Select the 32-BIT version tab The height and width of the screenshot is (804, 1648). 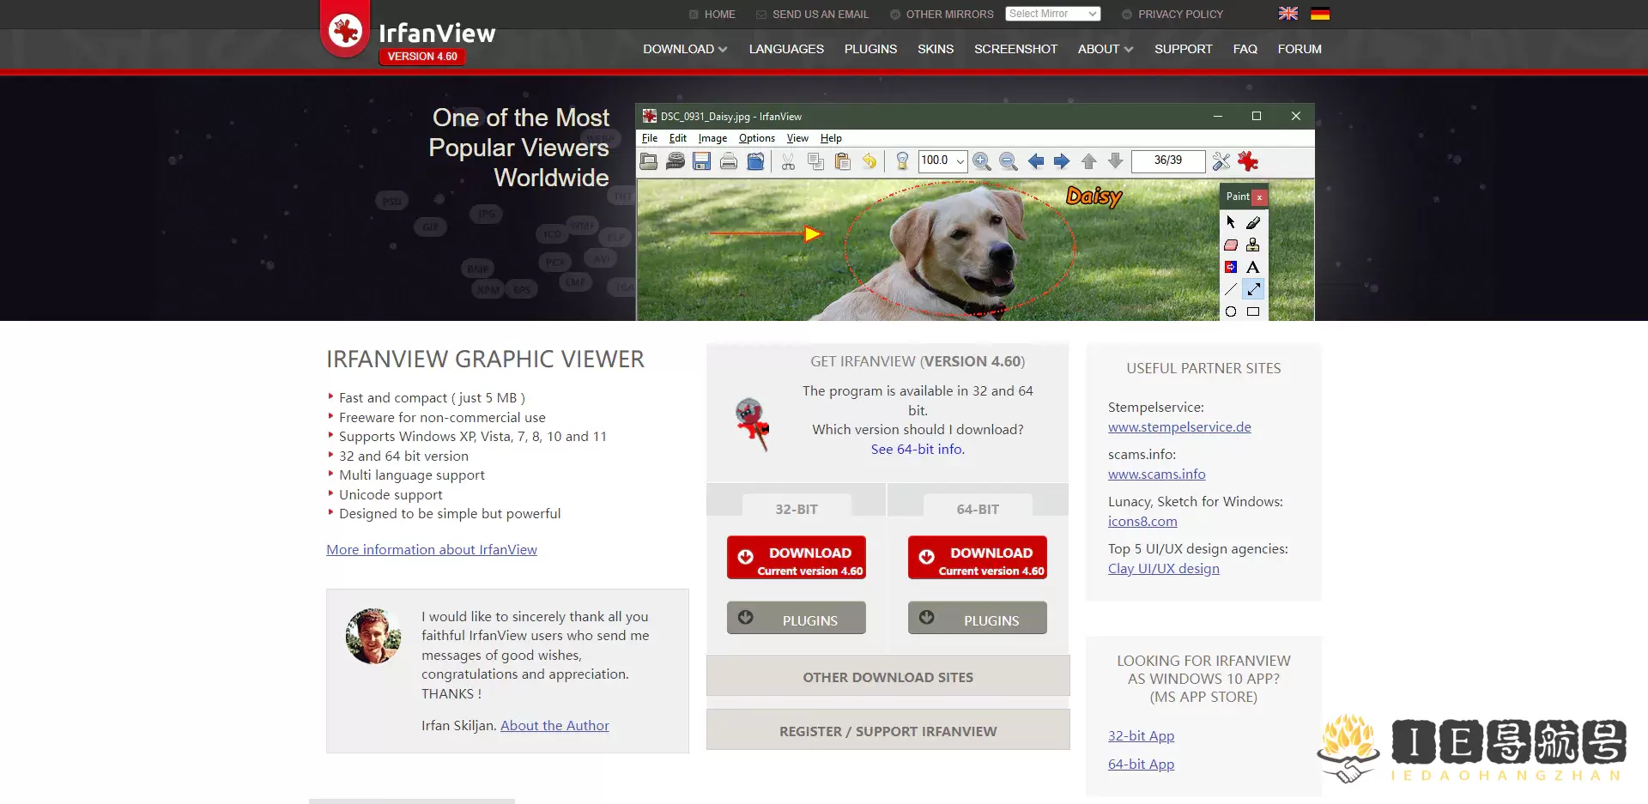(796, 508)
